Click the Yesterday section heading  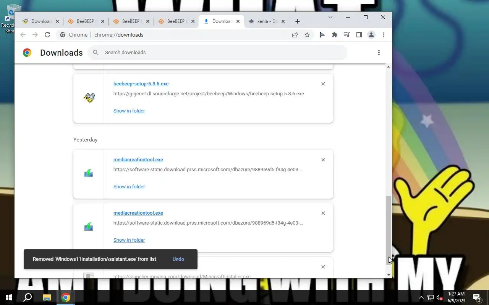click(86, 140)
